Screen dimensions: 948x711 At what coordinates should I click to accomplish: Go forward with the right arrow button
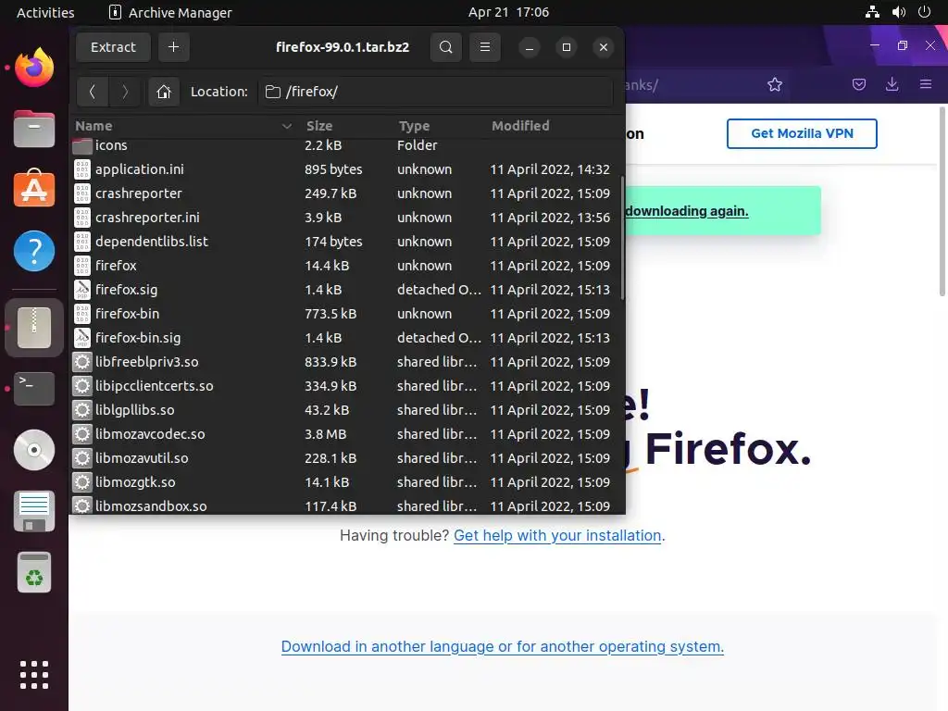coord(125,92)
